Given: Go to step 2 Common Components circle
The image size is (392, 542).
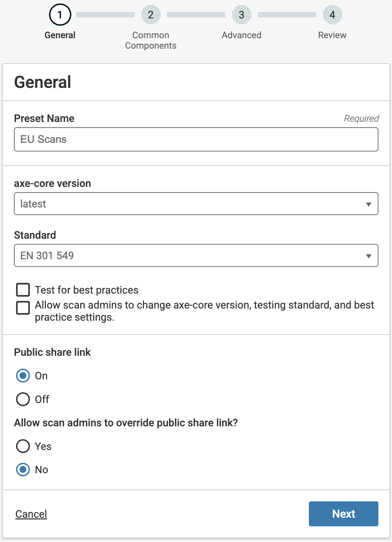Looking at the screenshot, I should pos(151,15).
